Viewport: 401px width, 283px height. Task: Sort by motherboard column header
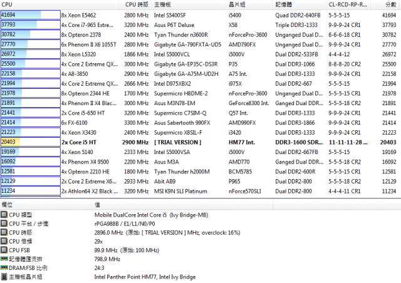coord(189,4)
